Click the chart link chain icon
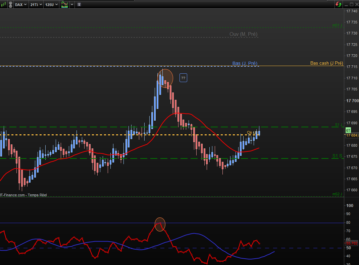Screen dimensions: 359x265 (x=10, y=5)
